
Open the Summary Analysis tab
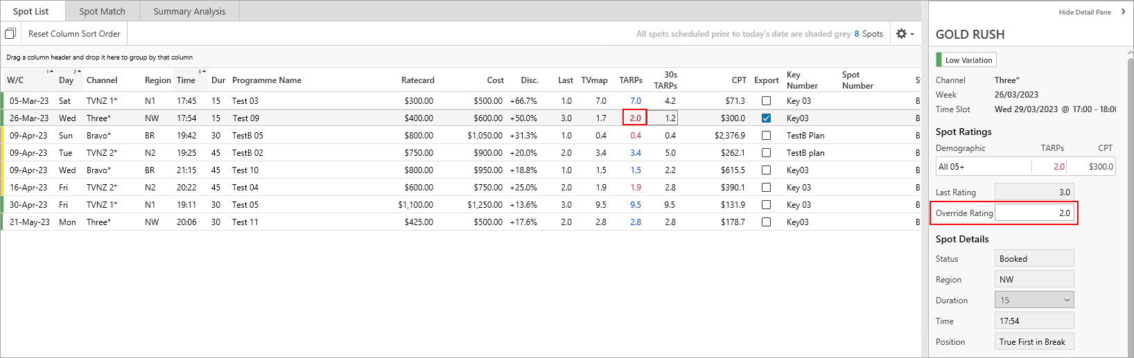point(189,11)
